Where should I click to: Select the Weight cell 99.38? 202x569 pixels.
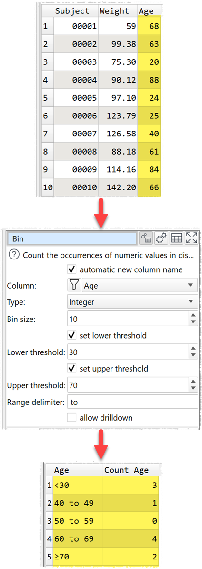point(118,44)
